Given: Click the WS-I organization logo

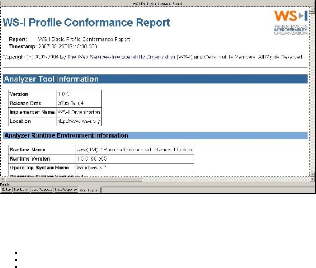Looking at the screenshot, I should click(291, 22).
